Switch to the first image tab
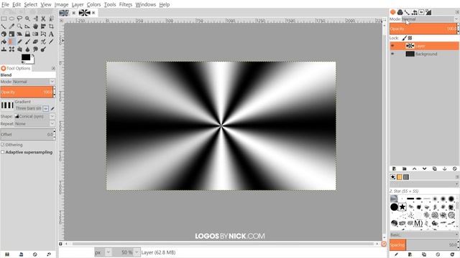 tap(64, 13)
